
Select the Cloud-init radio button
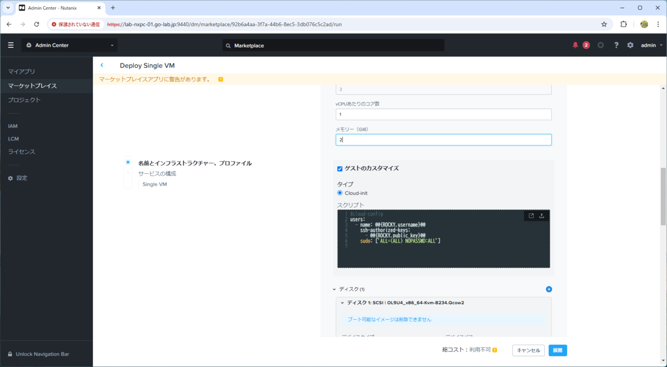click(x=340, y=193)
